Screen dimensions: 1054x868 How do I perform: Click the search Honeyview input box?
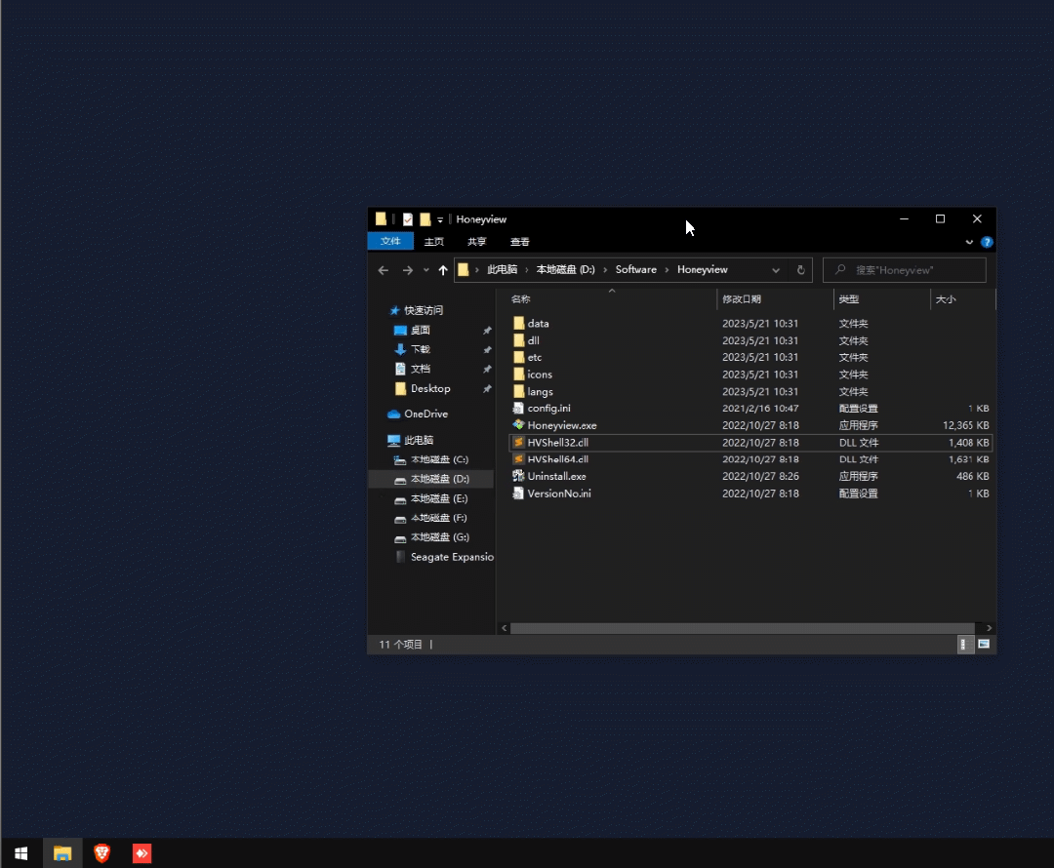click(904, 270)
